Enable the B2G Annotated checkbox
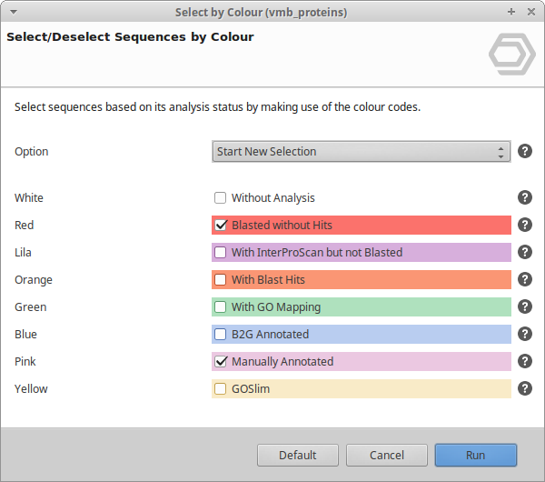This screenshot has width=545, height=482. (x=220, y=334)
